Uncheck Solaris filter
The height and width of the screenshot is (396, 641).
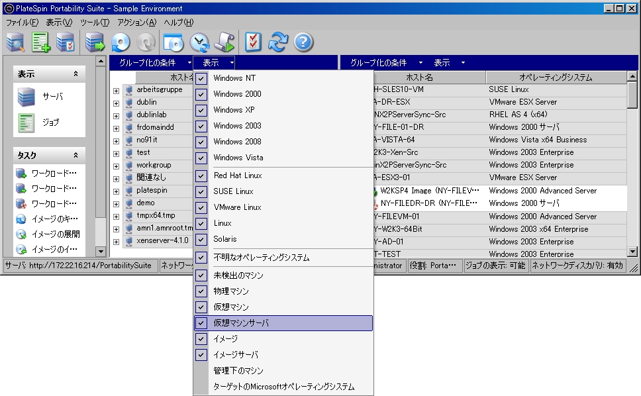(x=201, y=240)
